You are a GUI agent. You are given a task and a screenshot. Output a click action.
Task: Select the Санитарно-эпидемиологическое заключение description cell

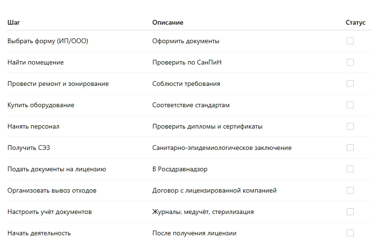(222, 148)
